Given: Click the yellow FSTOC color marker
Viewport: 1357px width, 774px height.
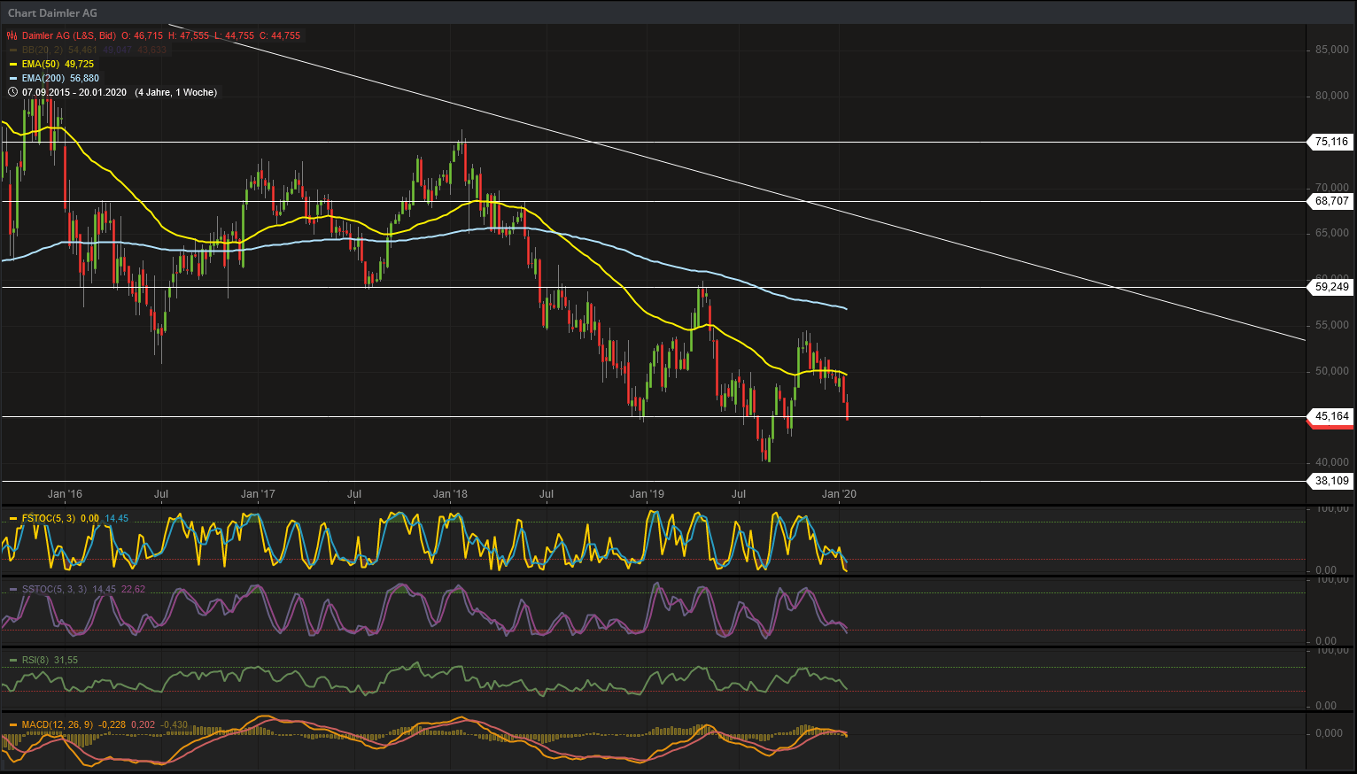Looking at the screenshot, I should (x=13, y=518).
